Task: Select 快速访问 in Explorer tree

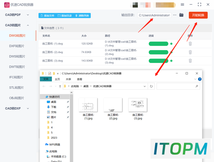Action: click(x=55, y=97)
